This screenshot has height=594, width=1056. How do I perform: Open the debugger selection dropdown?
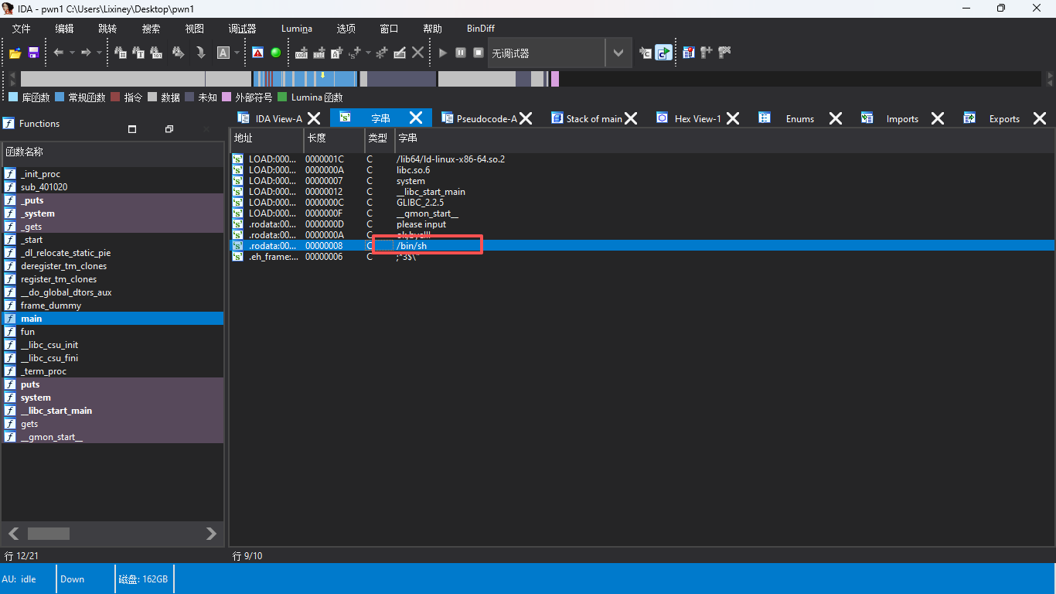[x=618, y=53]
